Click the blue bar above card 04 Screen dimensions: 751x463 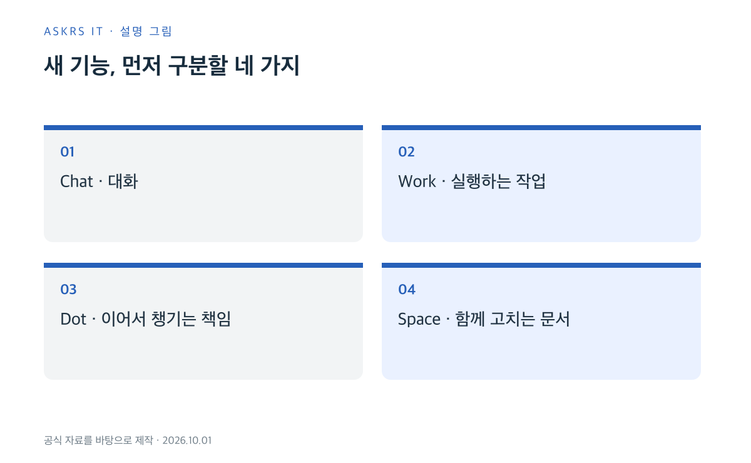[541, 265]
